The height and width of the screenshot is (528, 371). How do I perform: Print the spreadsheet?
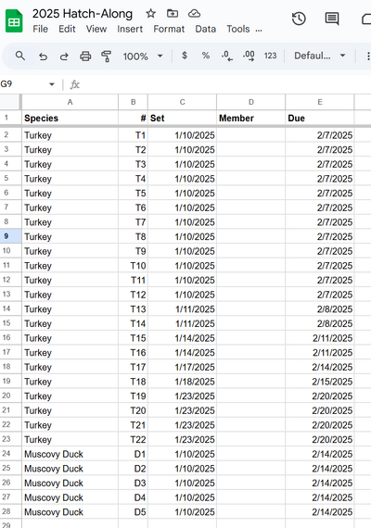point(85,56)
